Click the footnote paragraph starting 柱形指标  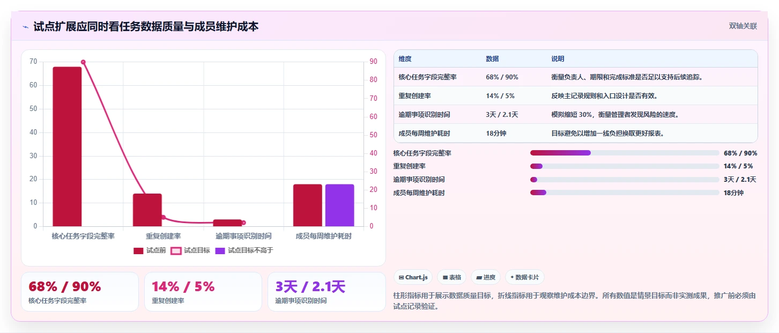point(575,301)
